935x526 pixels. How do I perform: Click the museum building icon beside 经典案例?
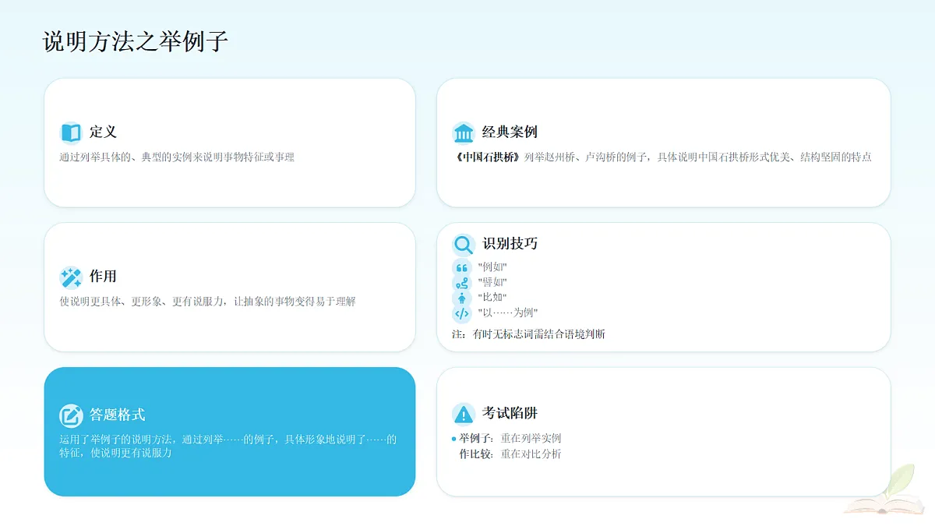coord(464,132)
